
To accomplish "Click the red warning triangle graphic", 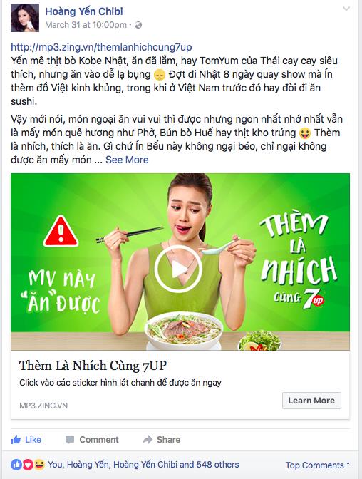I will pyautogui.click(x=61, y=232).
